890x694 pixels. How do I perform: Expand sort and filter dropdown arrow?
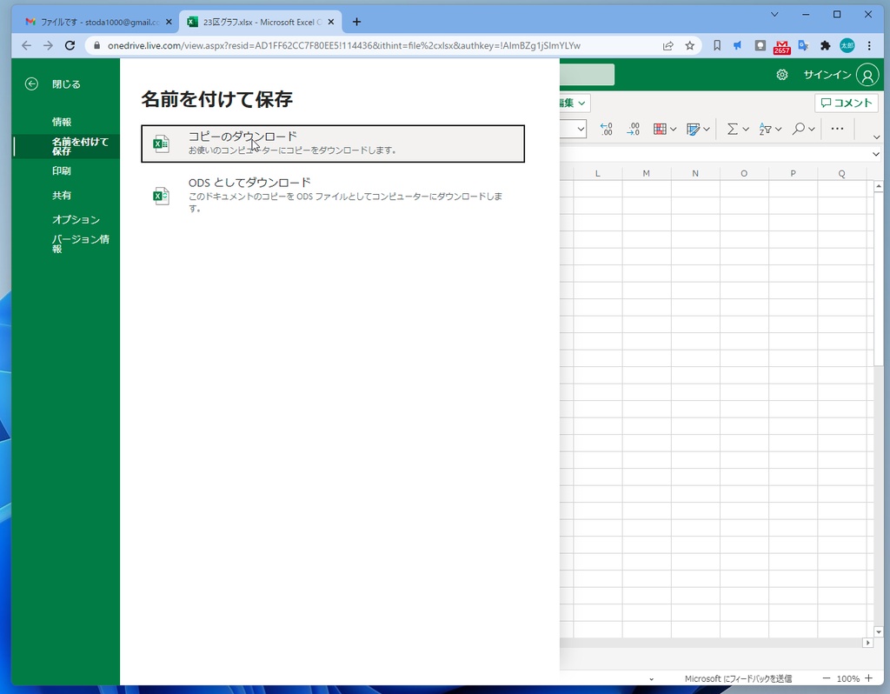[x=779, y=130]
